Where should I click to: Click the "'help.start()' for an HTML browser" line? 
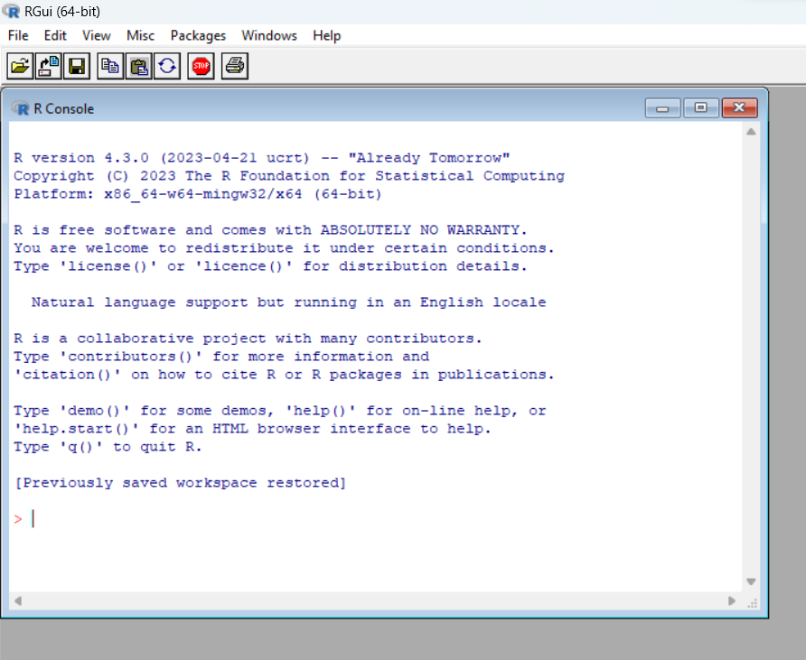coord(252,428)
